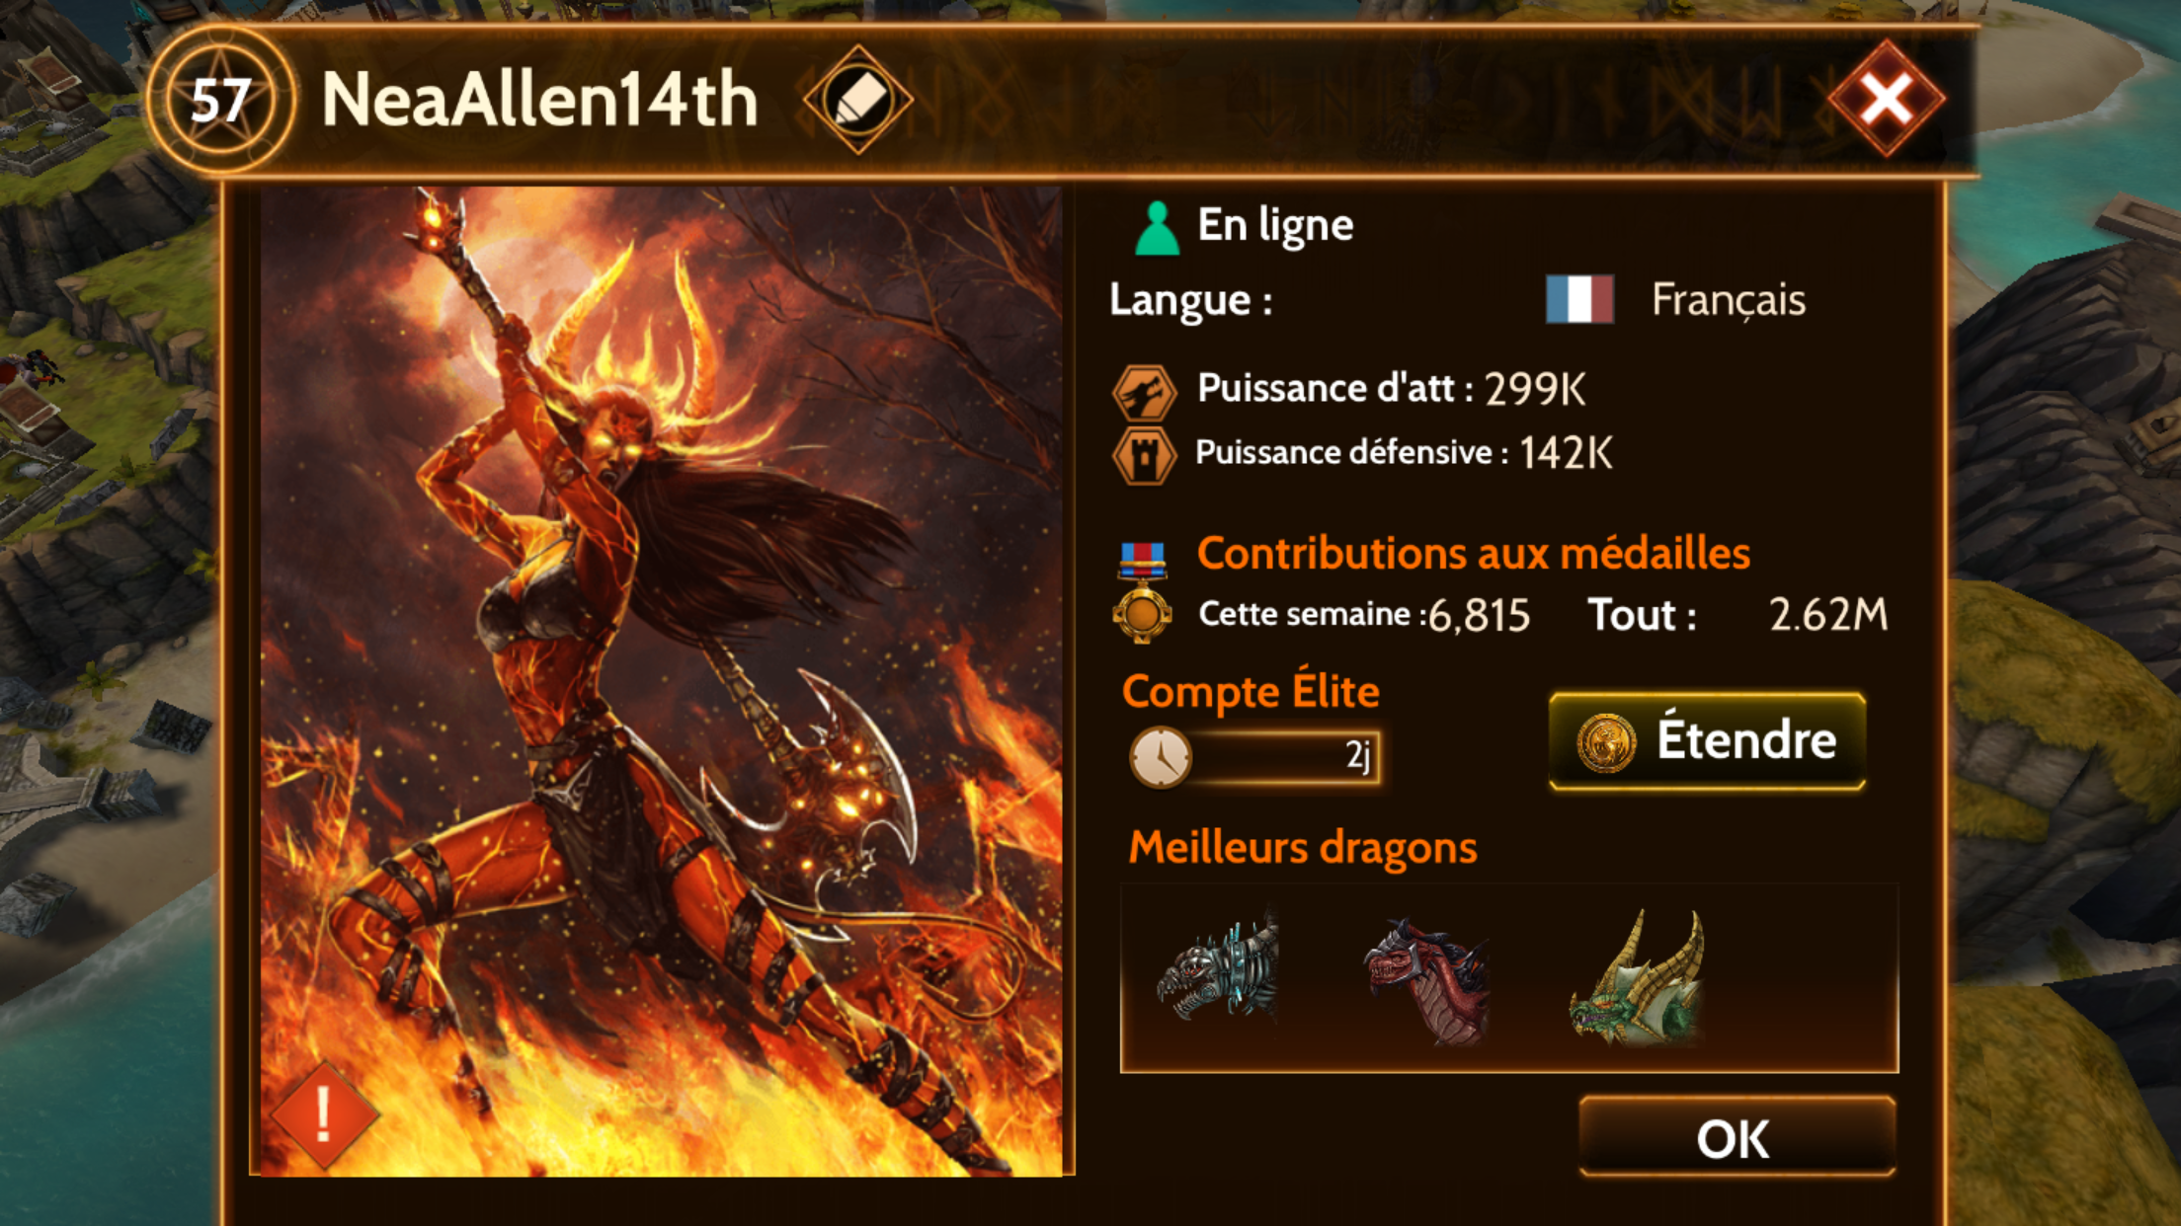Screen dimensions: 2181x1226
Task: Select the green online status icon
Action: pyautogui.click(x=1157, y=228)
